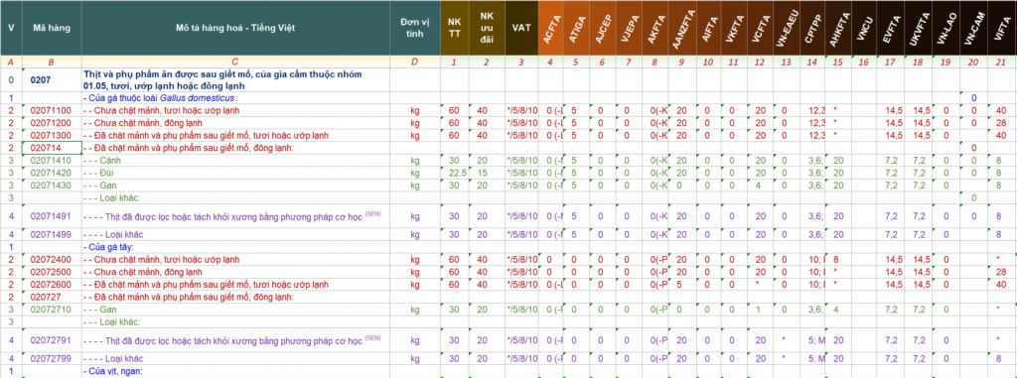
Task: Select the VN-EAEU column header
Action: point(787,28)
